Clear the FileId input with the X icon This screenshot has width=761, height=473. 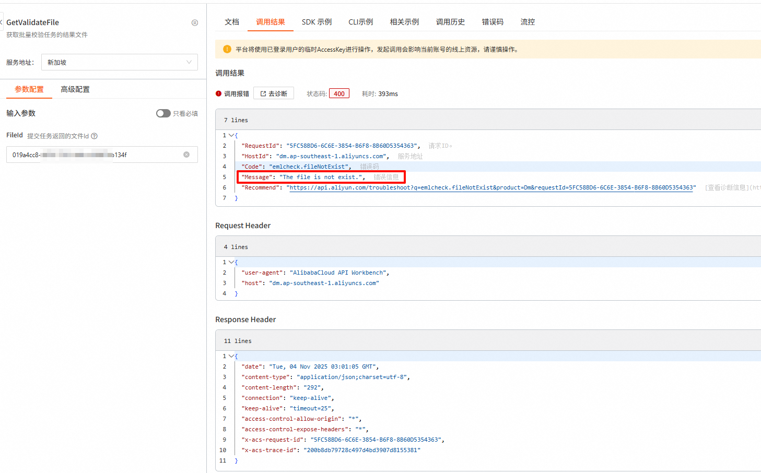point(186,155)
